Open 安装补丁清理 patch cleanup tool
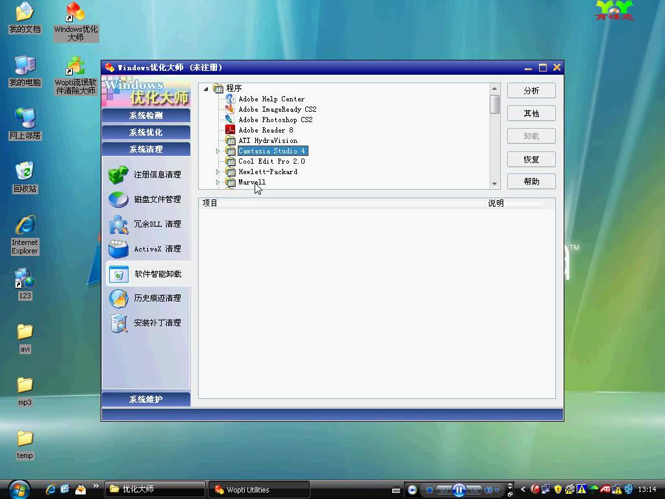 click(145, 323)
